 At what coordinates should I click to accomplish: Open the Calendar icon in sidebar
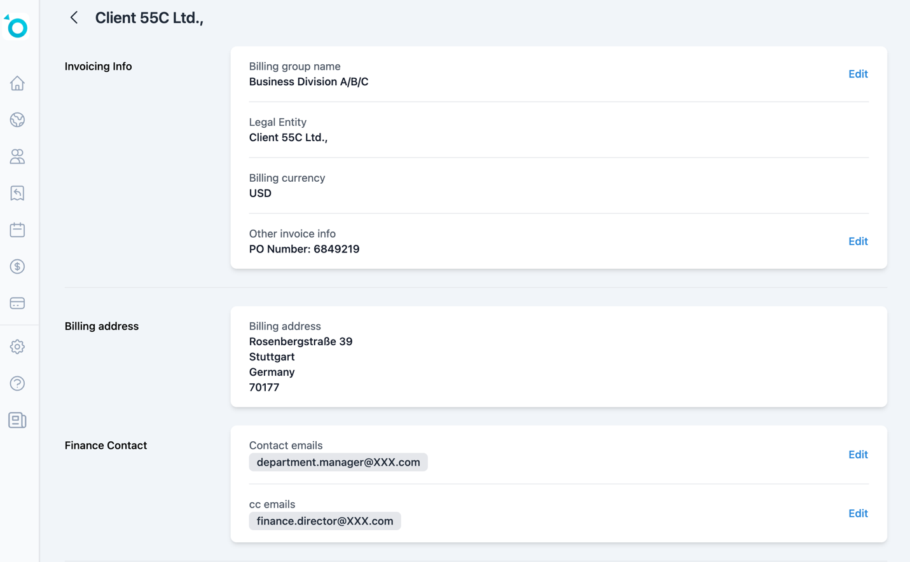coord(17,230)
